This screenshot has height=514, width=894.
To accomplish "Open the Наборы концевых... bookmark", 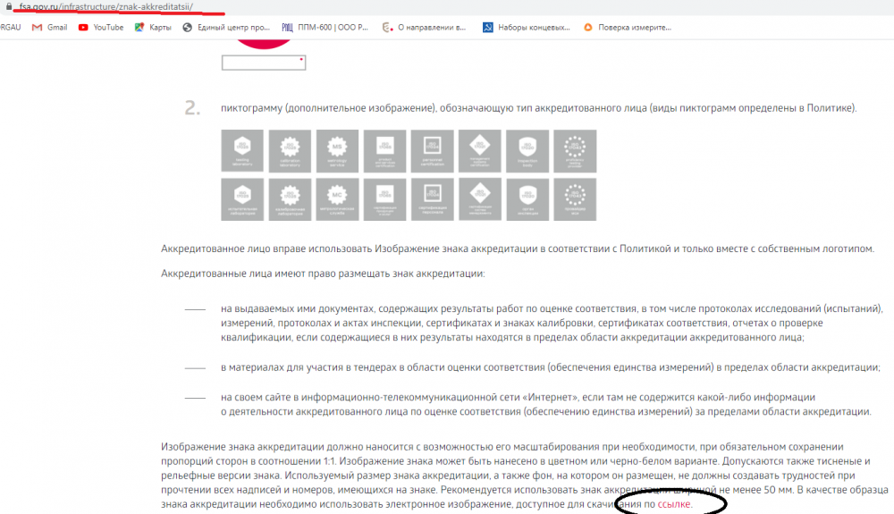I will [x=527, y=28].
